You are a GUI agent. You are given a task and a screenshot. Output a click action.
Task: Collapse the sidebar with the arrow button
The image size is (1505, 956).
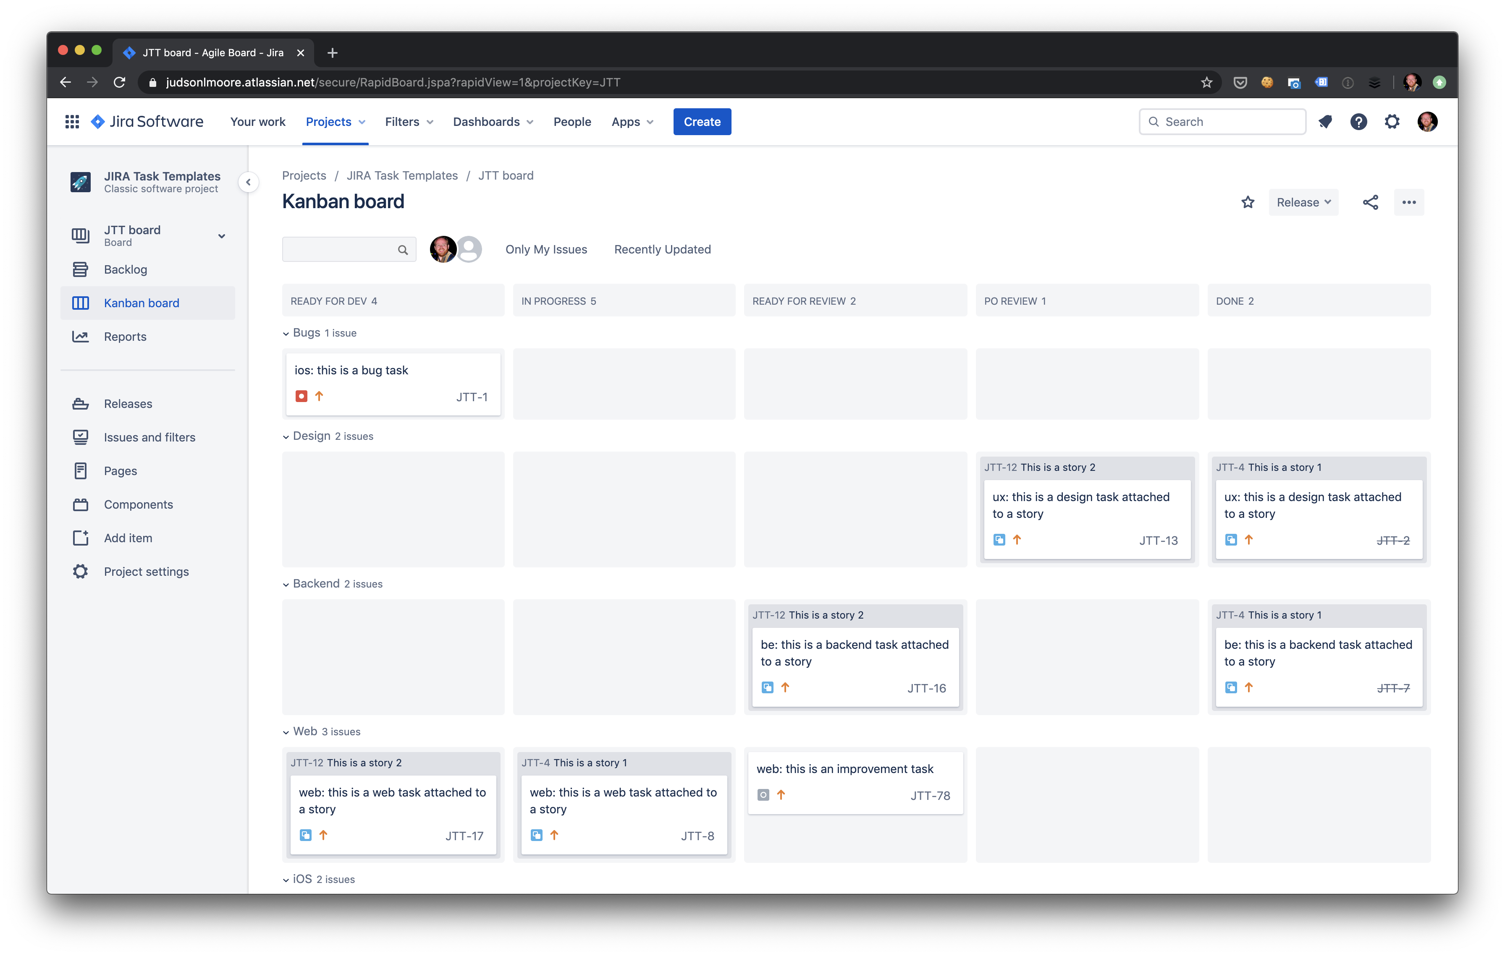pos(248,182)
